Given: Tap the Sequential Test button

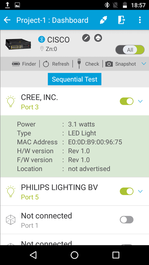Looking at the screenshot, I should point(74,79).
